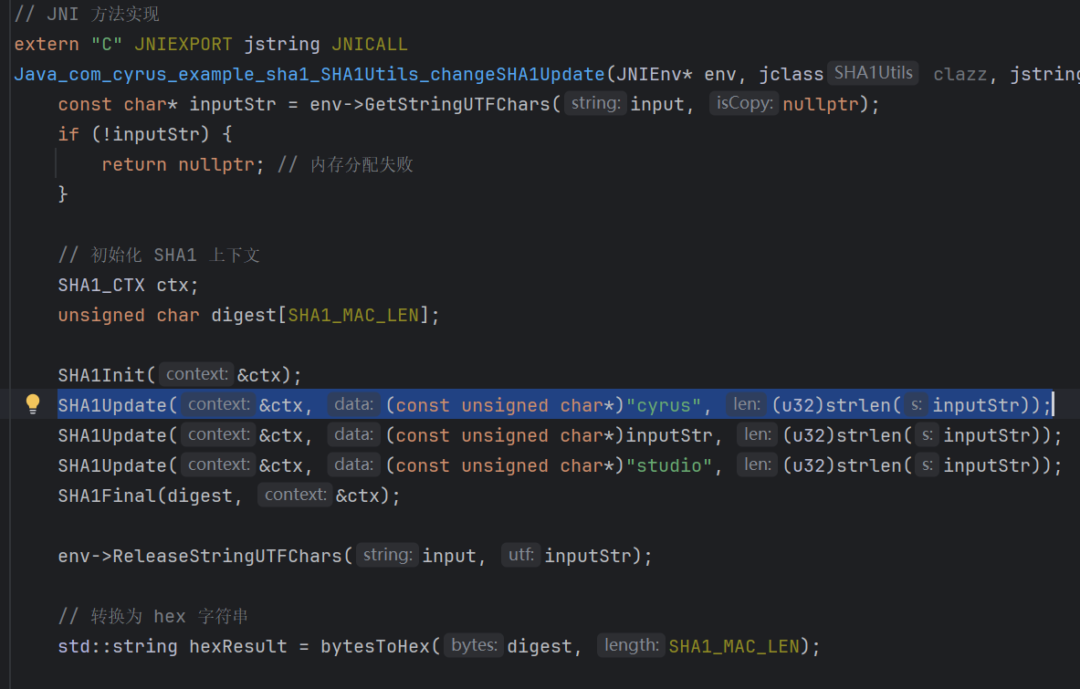The height and width of the screenshot is (689, 1080).
Task: Click the 'extern' keyword
Action: [x=47, y=44]
